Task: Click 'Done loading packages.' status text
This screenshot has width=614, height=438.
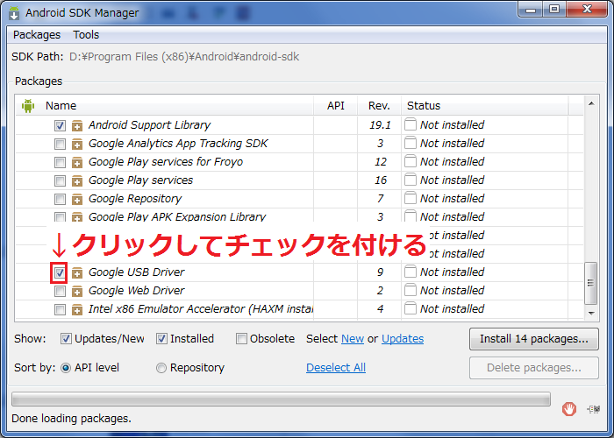Action: tap(71, 419)
